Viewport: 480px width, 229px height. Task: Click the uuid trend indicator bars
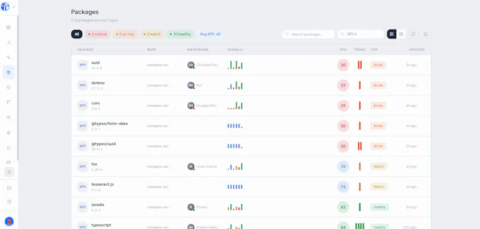point(359,65)
